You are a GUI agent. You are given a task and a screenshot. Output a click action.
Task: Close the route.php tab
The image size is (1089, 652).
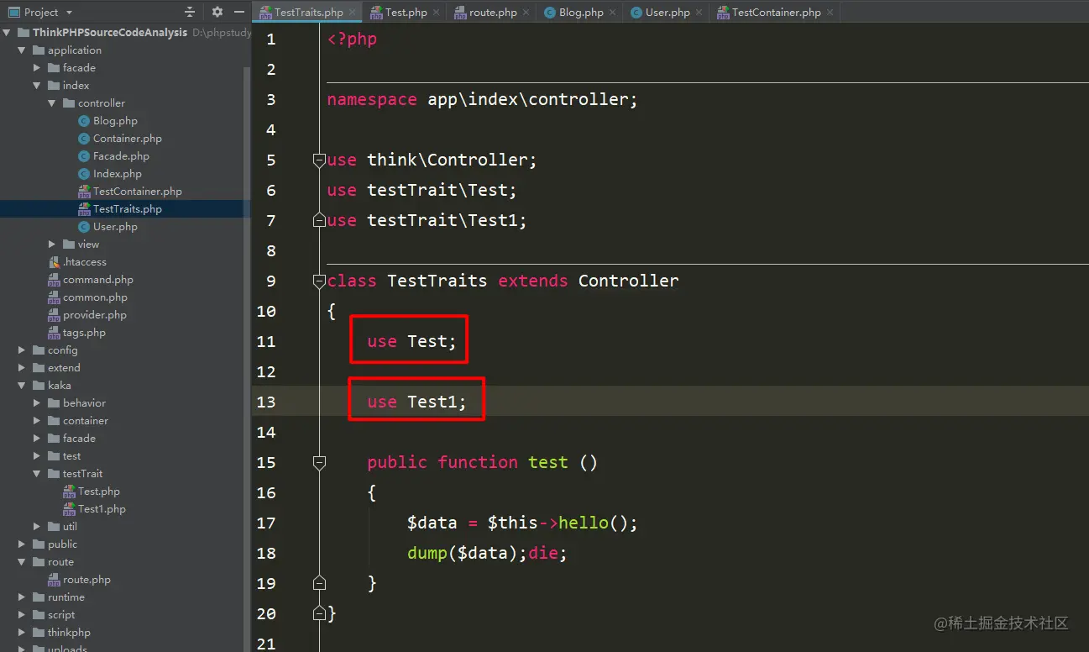[x=526, y=13]
